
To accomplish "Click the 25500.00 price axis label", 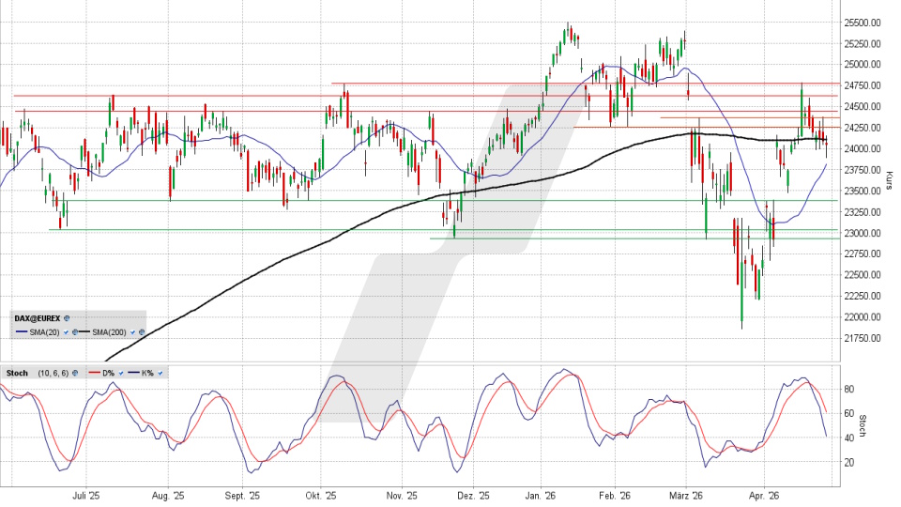I will click(862, 23).
